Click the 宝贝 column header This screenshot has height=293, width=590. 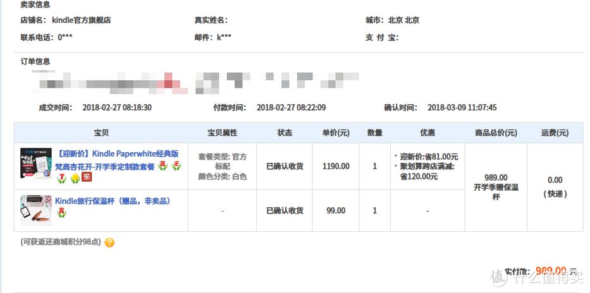(x=101, y=133)
